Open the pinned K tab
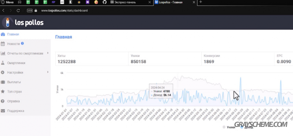293x136 pixels. 70,2
